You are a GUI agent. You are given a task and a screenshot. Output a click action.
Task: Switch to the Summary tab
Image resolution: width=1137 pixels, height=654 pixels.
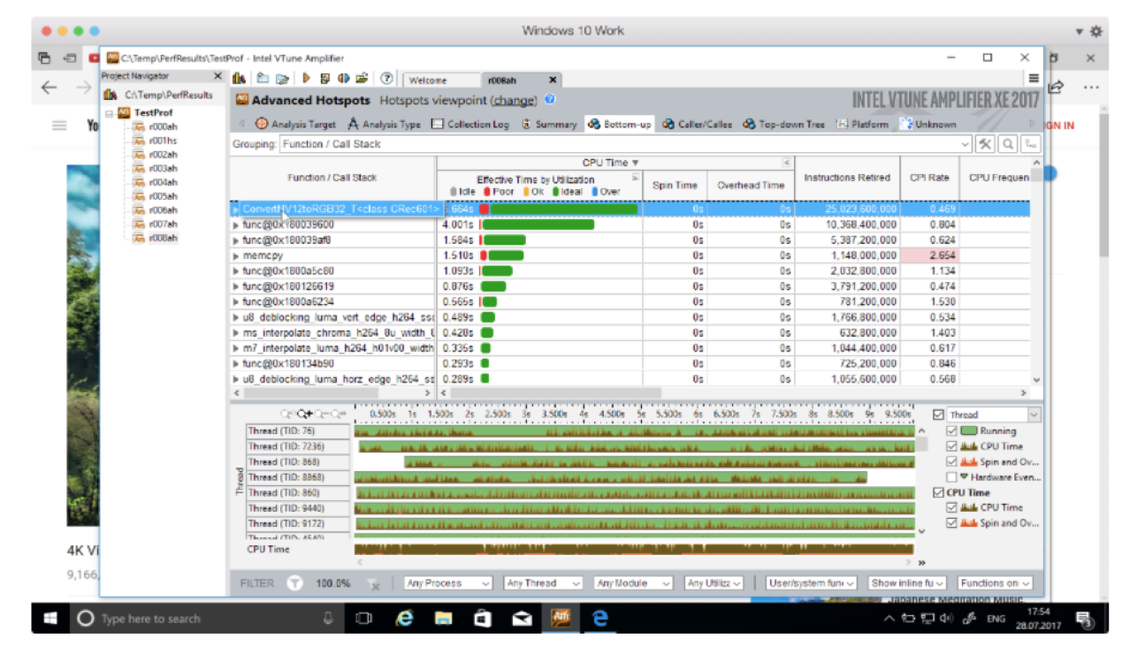click(x=549, y=125)
